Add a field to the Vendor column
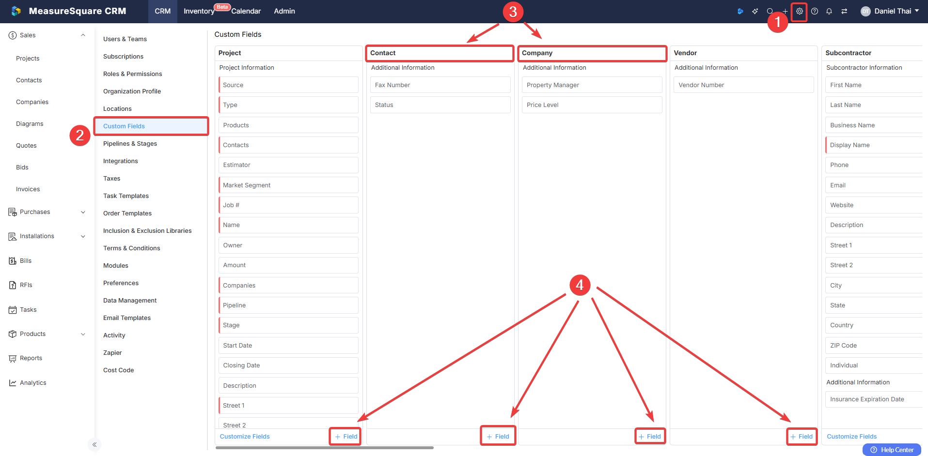 [802, 437]
